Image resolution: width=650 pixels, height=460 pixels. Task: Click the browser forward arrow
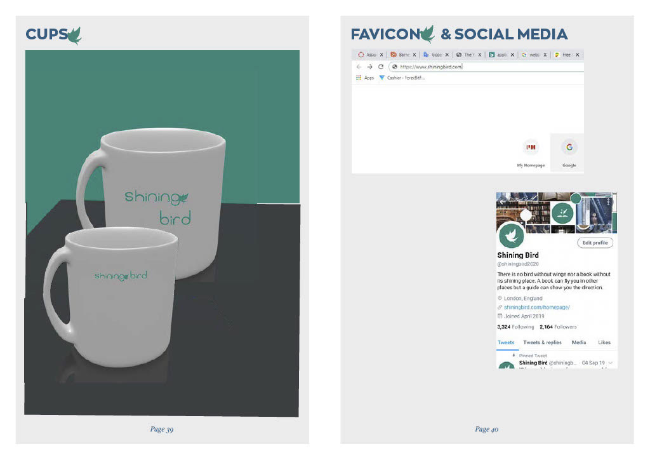pyautogui.click(x=370, y=67)
